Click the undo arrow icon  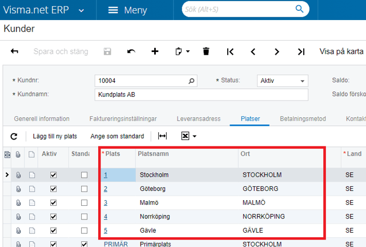pyautogui.click(x=131, y=51)
